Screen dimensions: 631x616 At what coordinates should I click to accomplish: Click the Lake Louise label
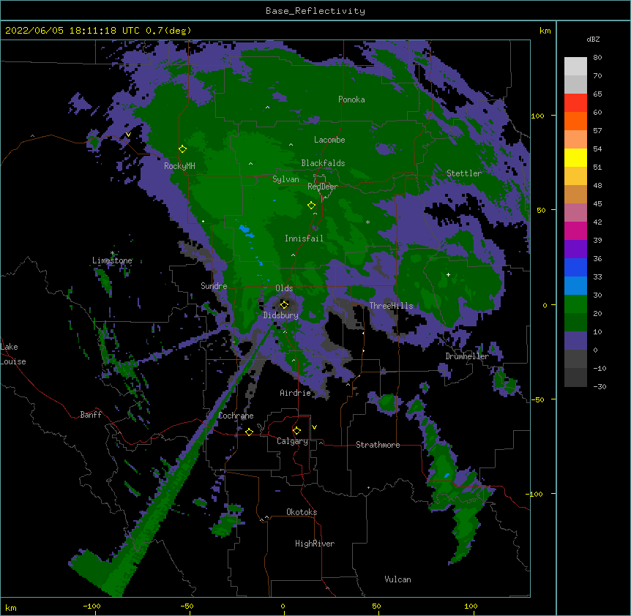[12, 354]
